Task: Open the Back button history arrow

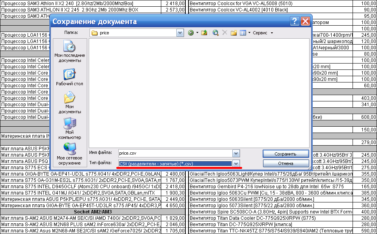Action: pyautogui.click(x=197, y=33)
